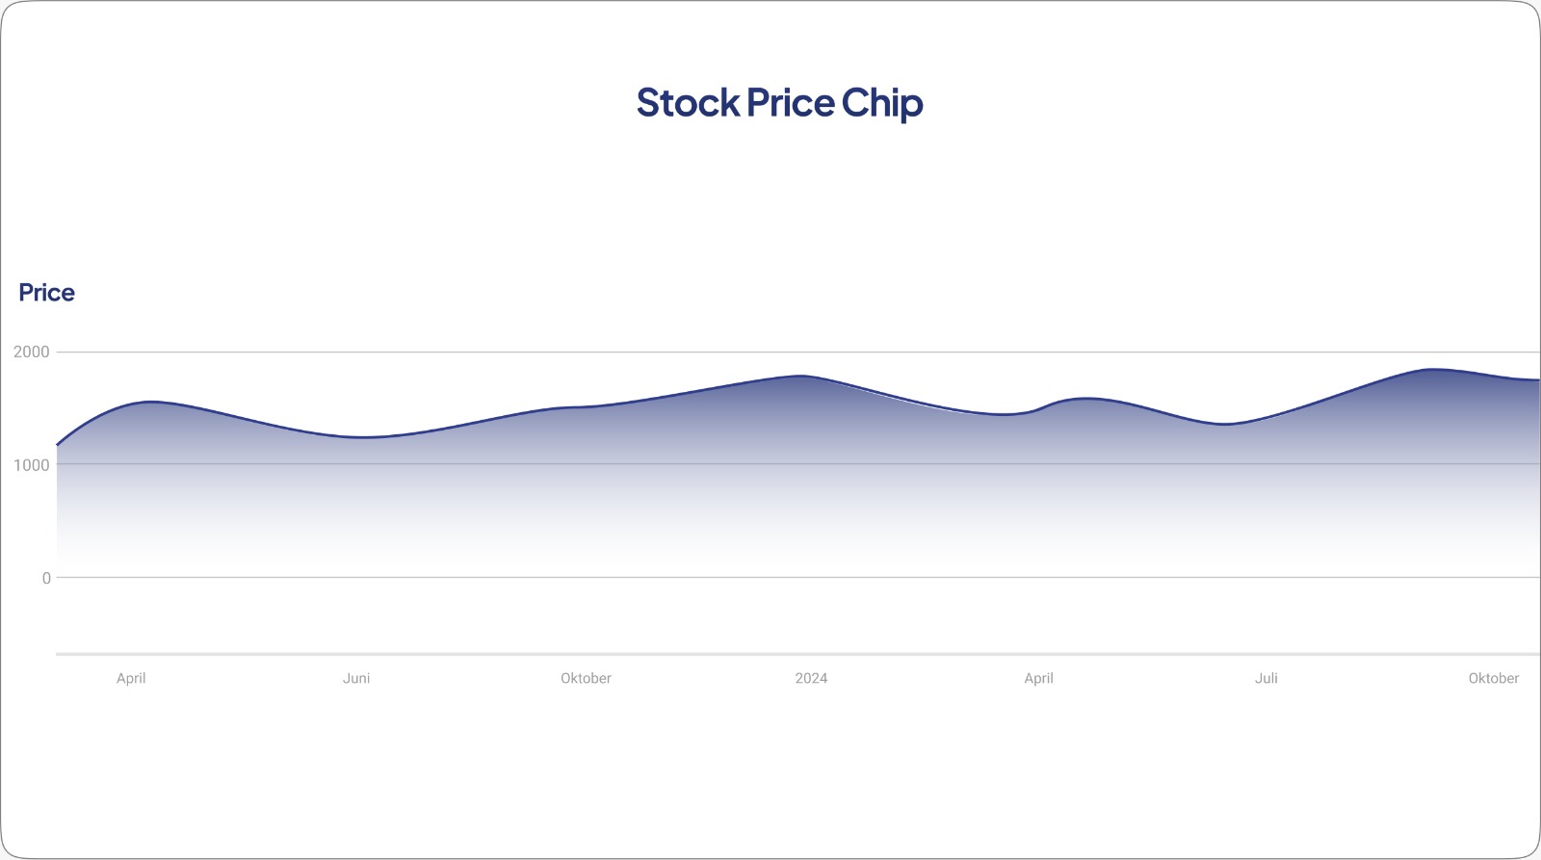Image resolution: width=1541 pixels, height=860 pixels.
Task: Click the 0 y-axis tick label
Action: tap(46, 578)
